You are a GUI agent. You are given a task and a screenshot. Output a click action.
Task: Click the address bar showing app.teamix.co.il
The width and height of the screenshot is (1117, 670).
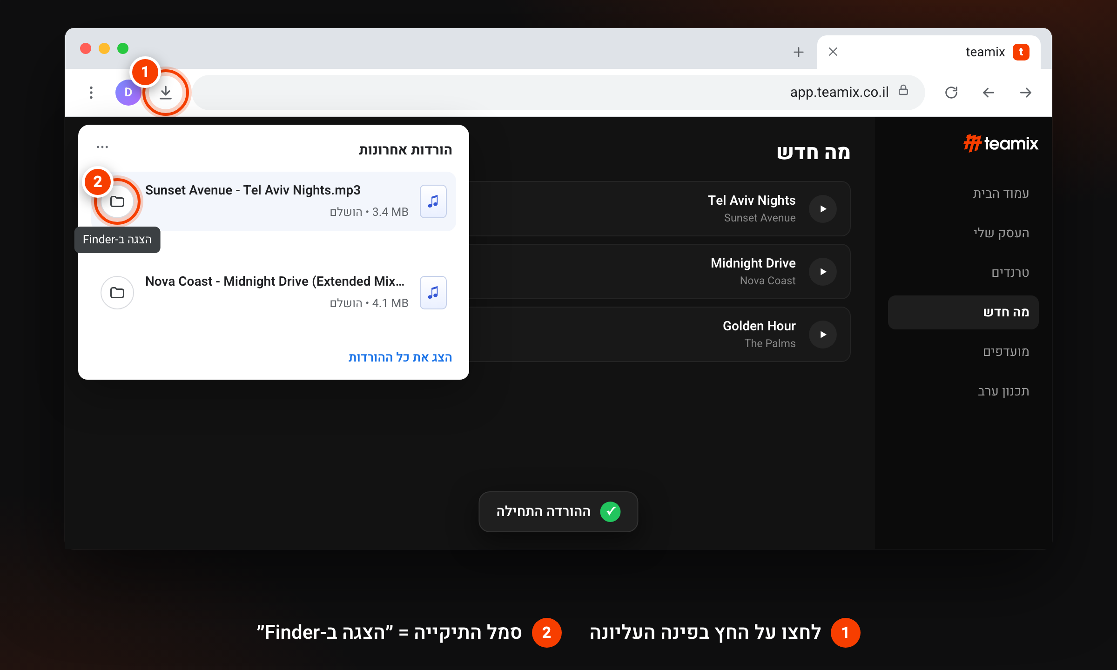pyautogui.click(x=558, y=93)
